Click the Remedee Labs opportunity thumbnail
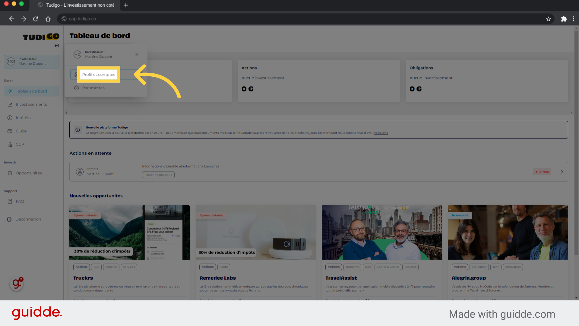579x326 pixels. pyautogui.click(x=255, y=232)
